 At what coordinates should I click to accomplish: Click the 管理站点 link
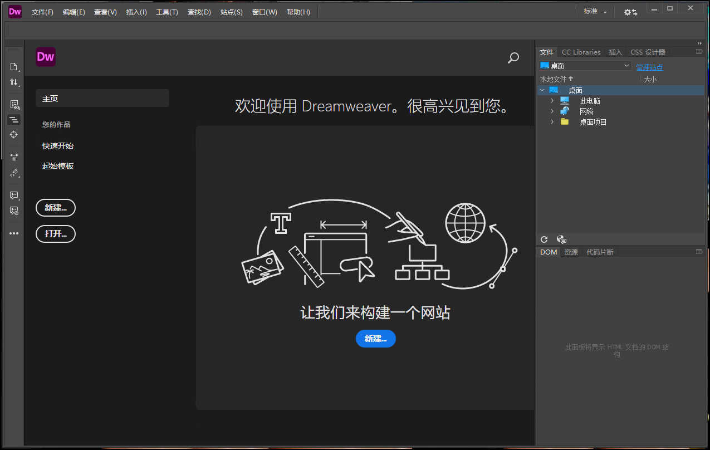click(x=649, y=67)
